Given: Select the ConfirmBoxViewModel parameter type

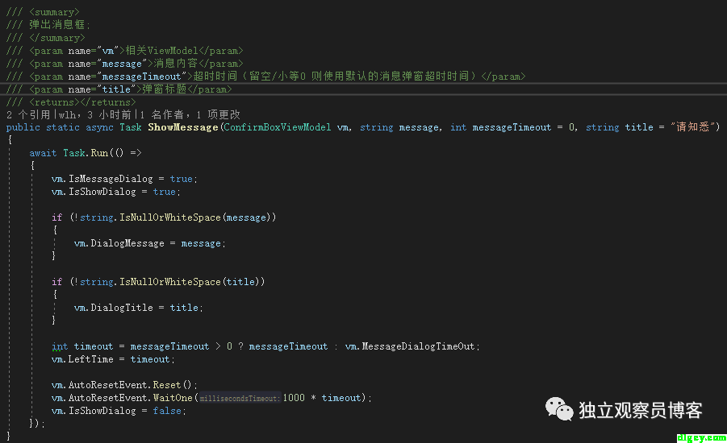Looking at the screenshot, I should 278,127.
